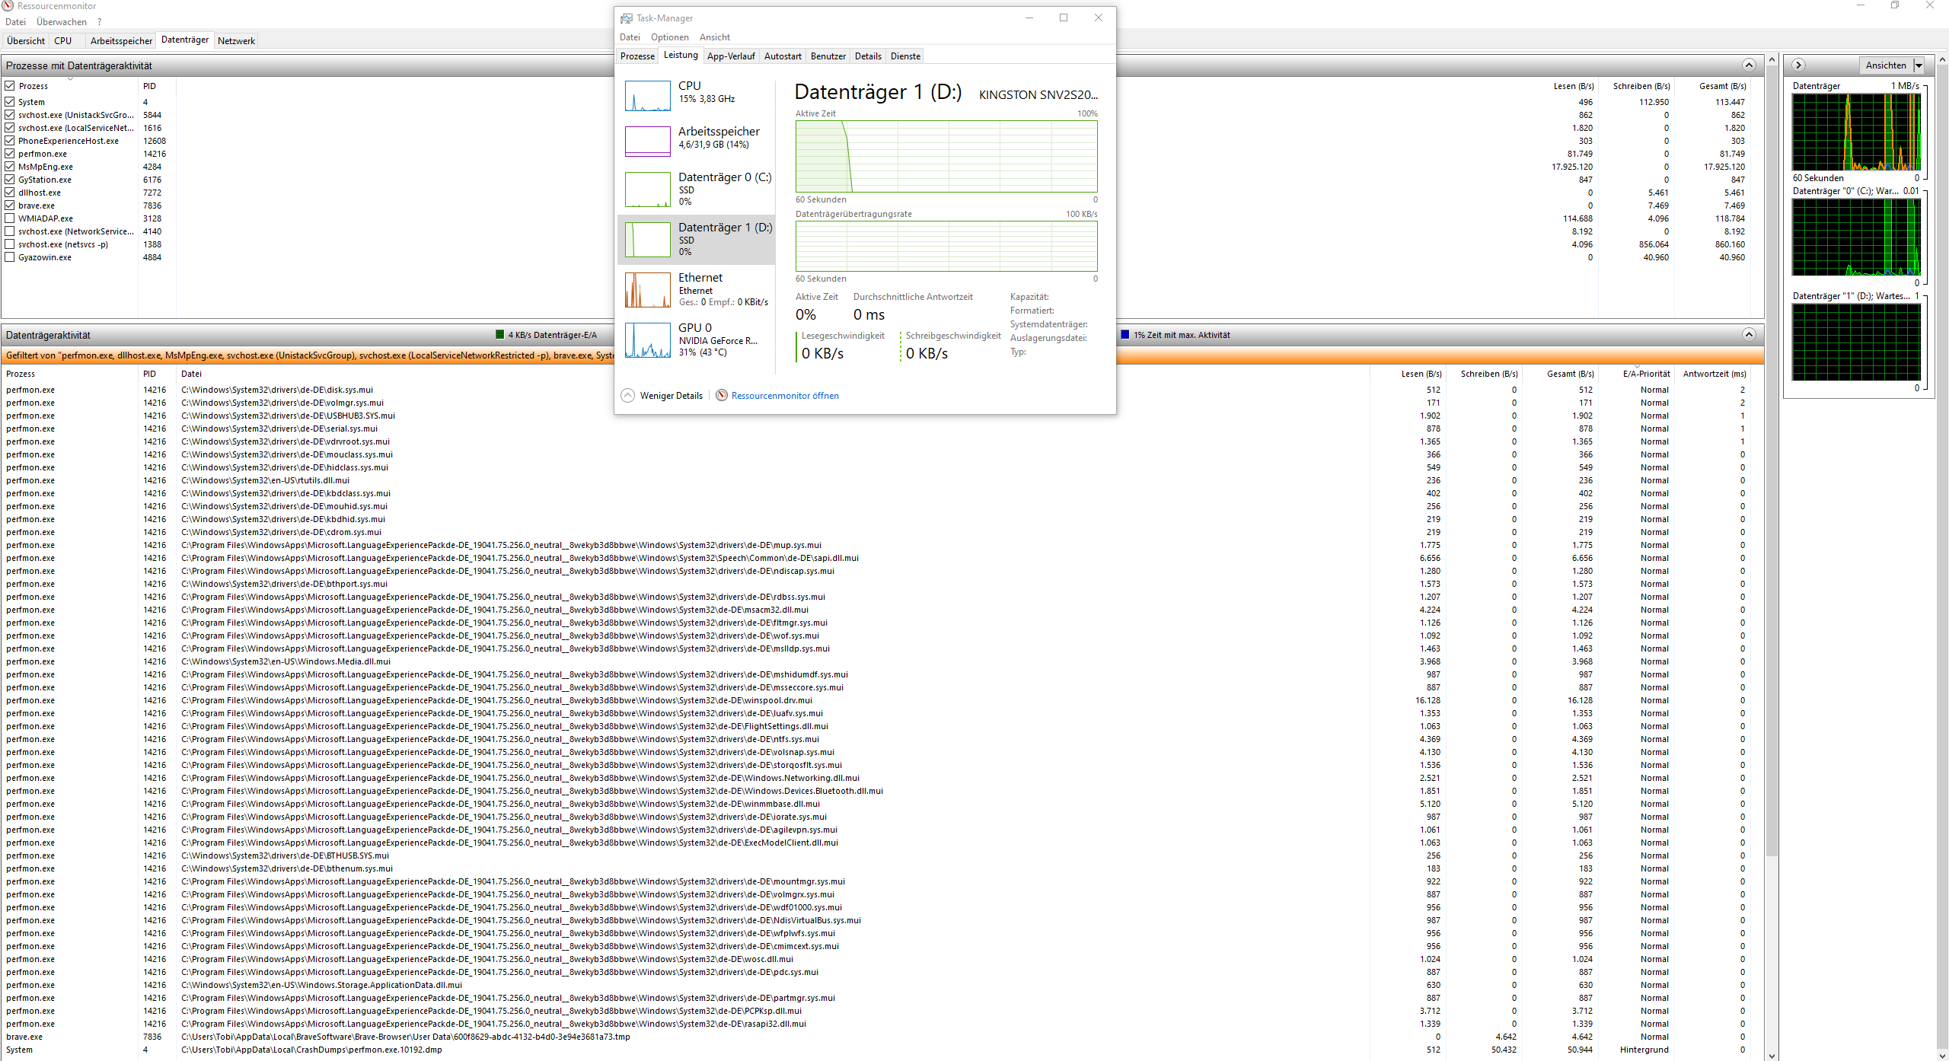
Task: Sort by Antwortzeit (ms) column header
Action: pos(1714,374)
